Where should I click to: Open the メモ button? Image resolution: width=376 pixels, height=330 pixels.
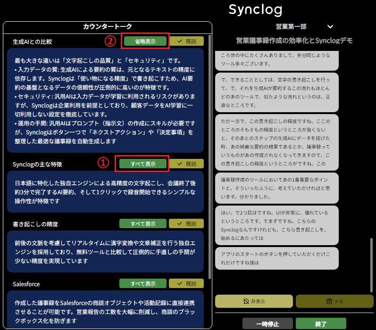[335, 301]
